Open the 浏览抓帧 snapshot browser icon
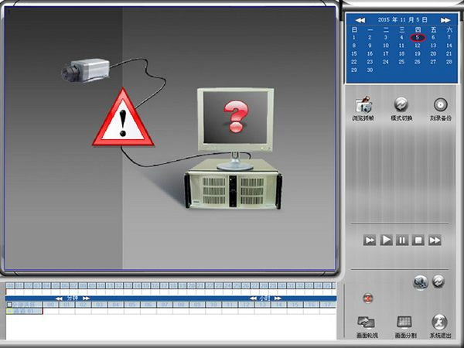This screenshot has height=348, width=464. coord(362,106)
